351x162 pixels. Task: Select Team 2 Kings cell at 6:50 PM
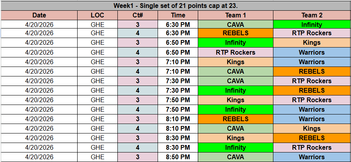click(312, 42)
